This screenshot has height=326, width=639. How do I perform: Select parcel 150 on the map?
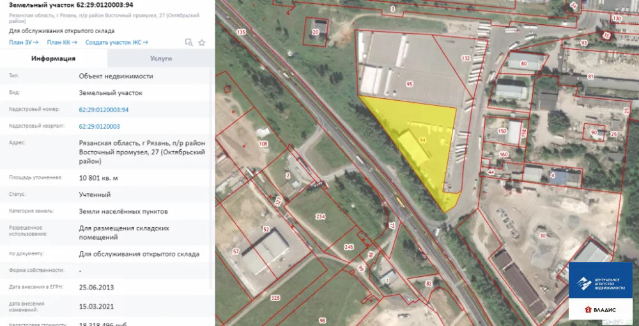[x=502, y=131]
